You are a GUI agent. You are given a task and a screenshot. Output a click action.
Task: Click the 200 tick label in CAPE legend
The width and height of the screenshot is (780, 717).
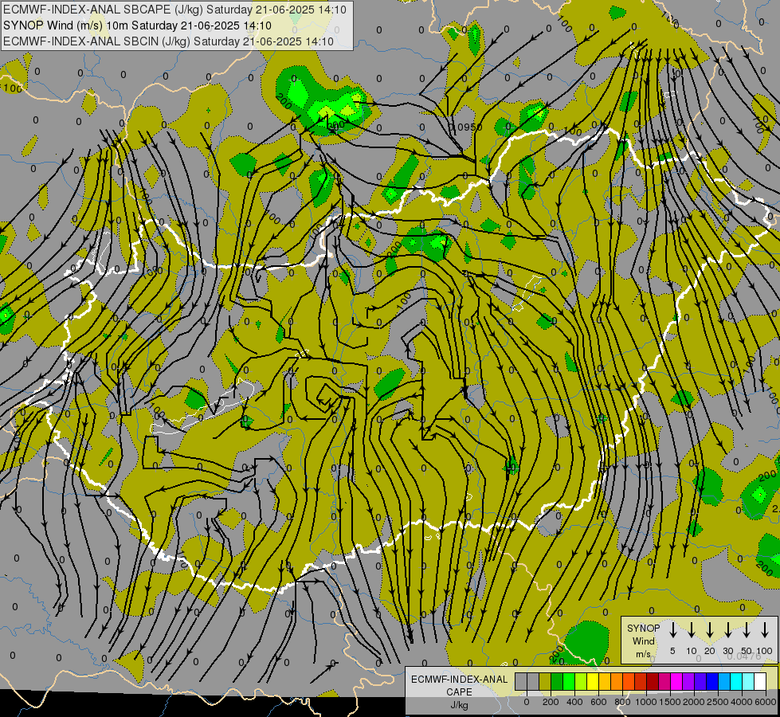551,702
